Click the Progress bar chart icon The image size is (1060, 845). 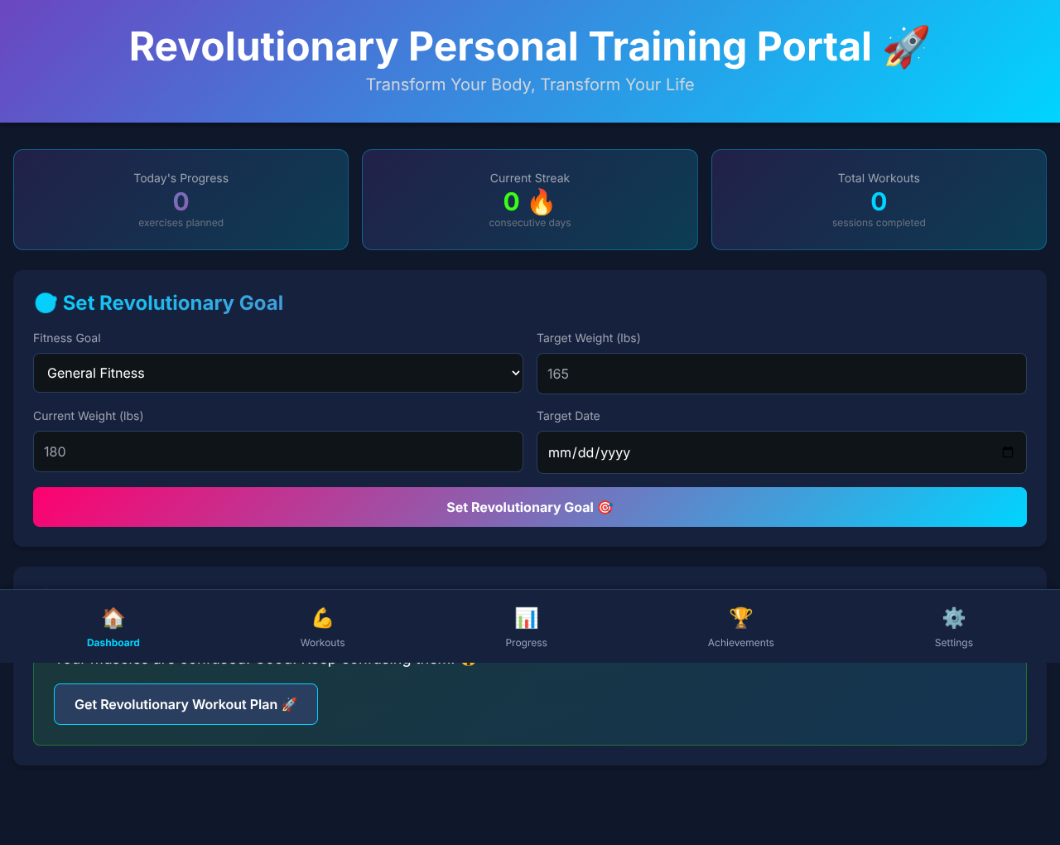(526, 617)
